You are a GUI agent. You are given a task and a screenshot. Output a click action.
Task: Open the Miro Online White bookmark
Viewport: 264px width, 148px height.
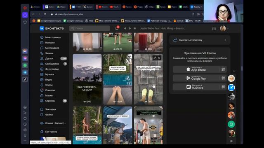pos(107,21)
